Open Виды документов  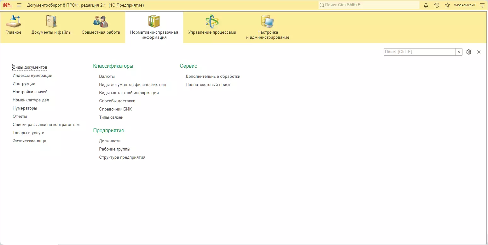point(30,67)
